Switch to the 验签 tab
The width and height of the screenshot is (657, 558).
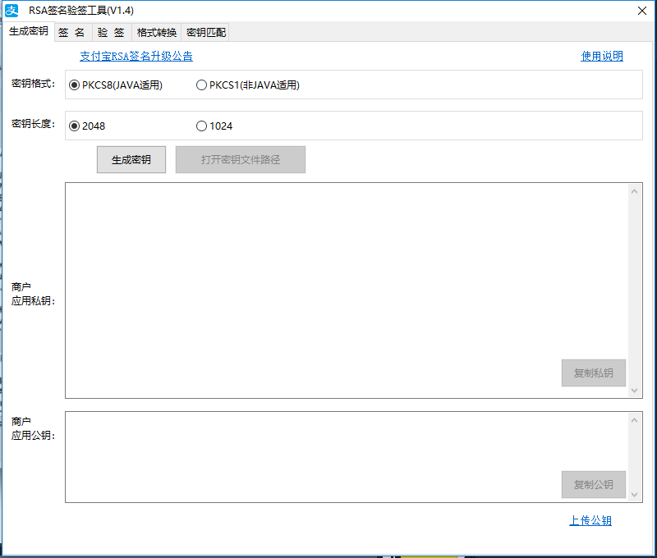(111, 33)
